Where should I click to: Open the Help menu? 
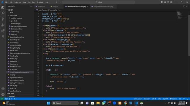coord(47,2)
